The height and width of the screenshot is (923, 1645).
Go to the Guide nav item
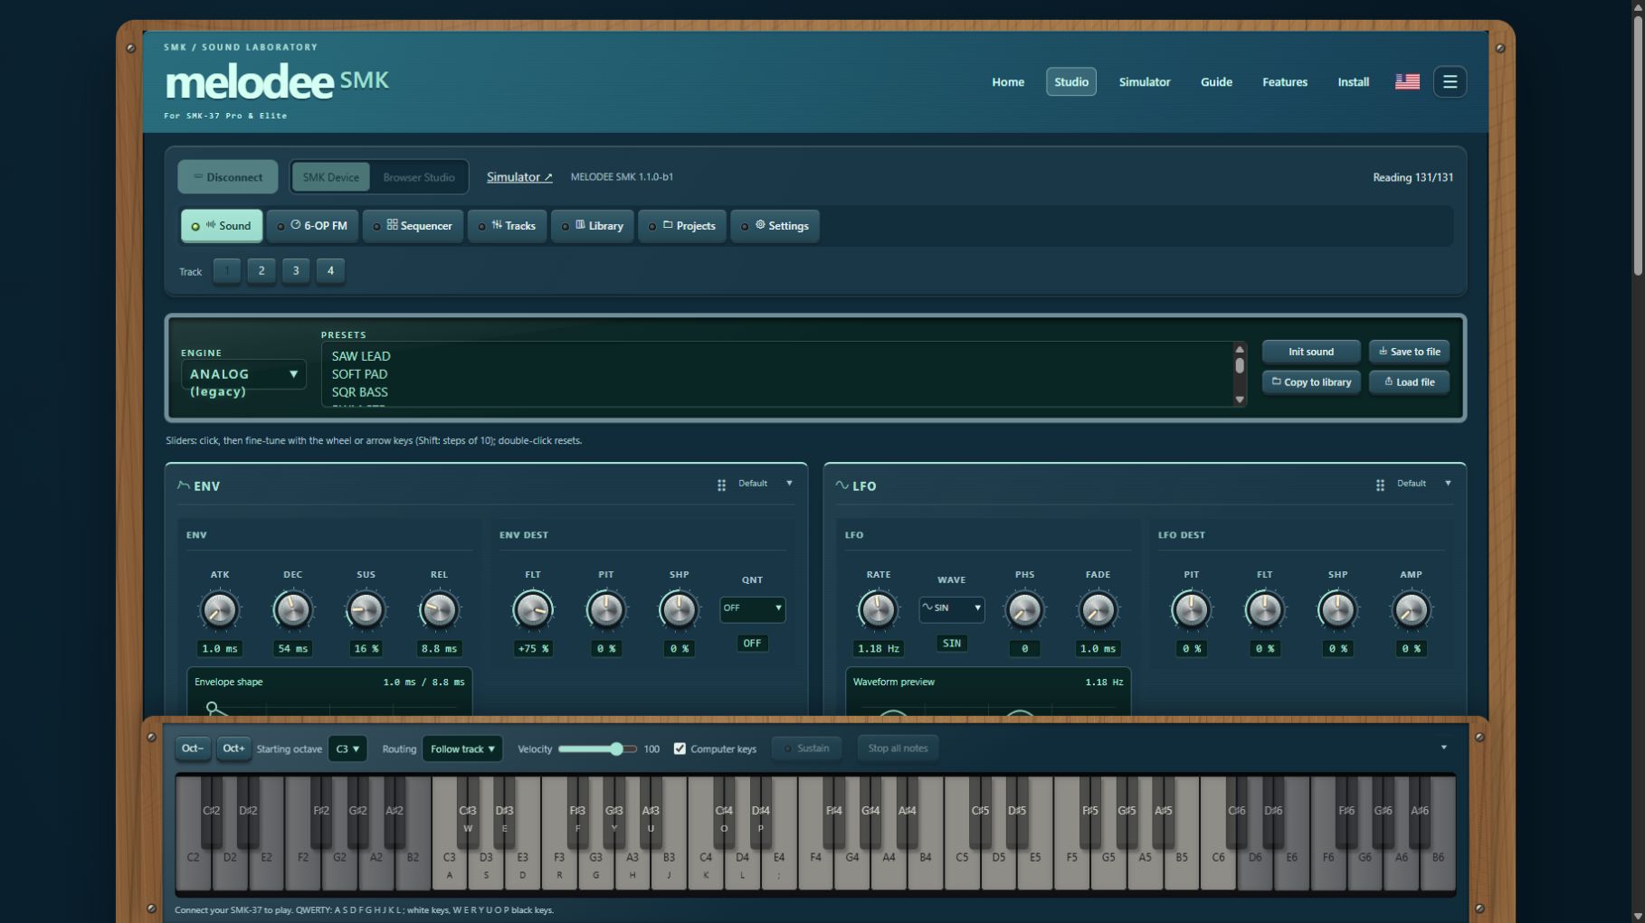pos(1216,81)
